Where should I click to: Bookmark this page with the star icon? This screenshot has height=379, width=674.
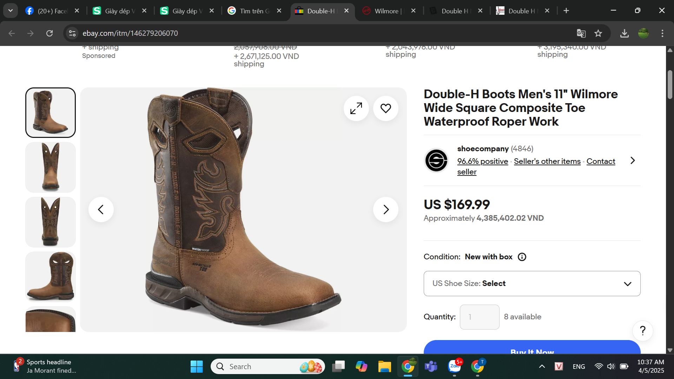pyautogui.click(x=598, y=33)
